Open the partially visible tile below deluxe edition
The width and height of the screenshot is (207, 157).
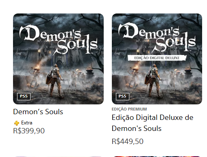click(x=157, y=157)
